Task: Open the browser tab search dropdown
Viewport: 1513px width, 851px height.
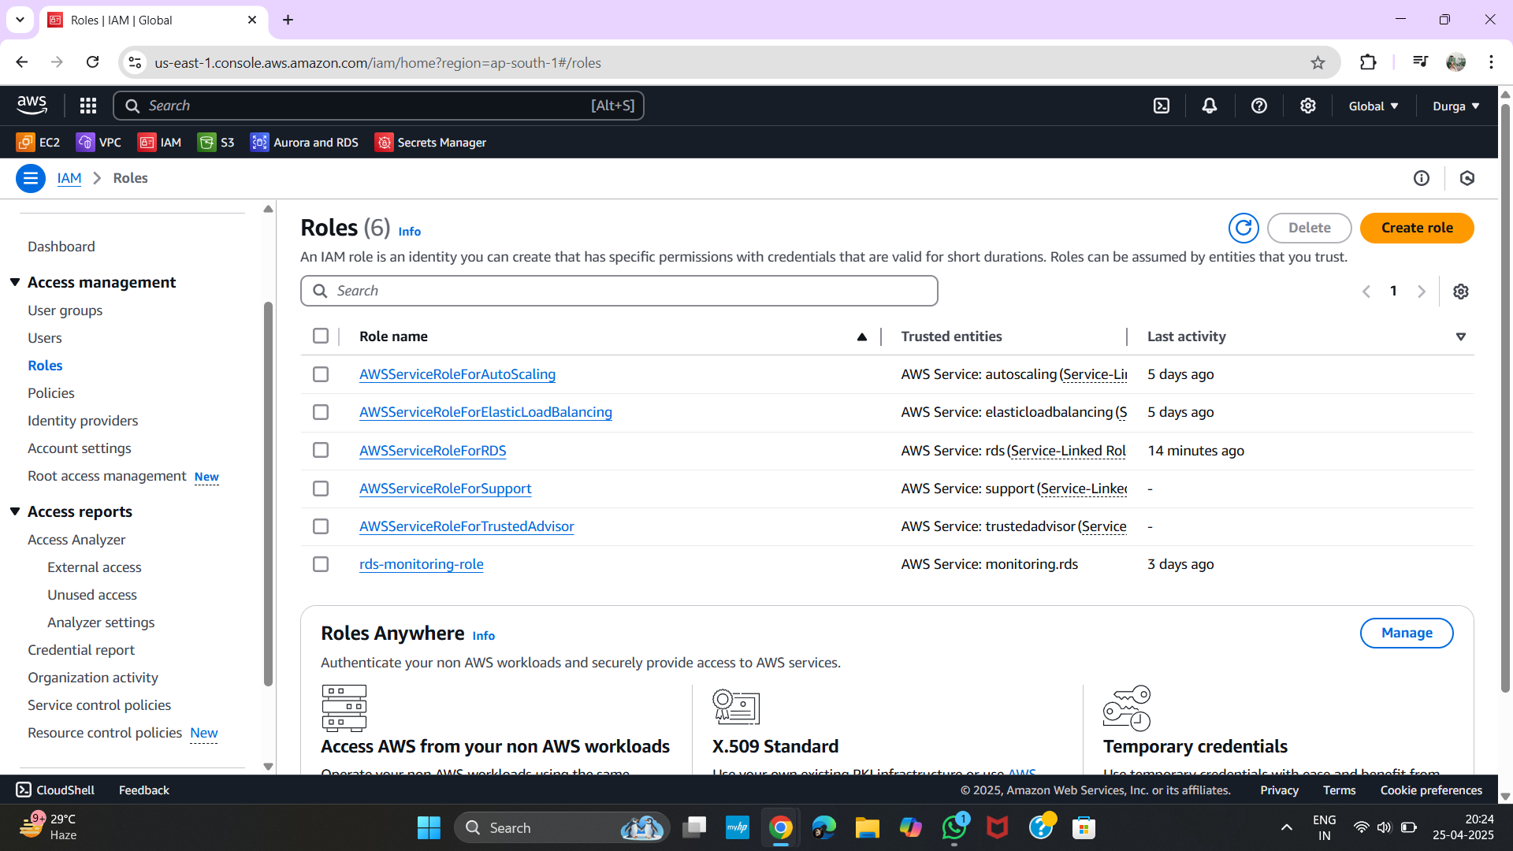Action: [x=20, y=20]
